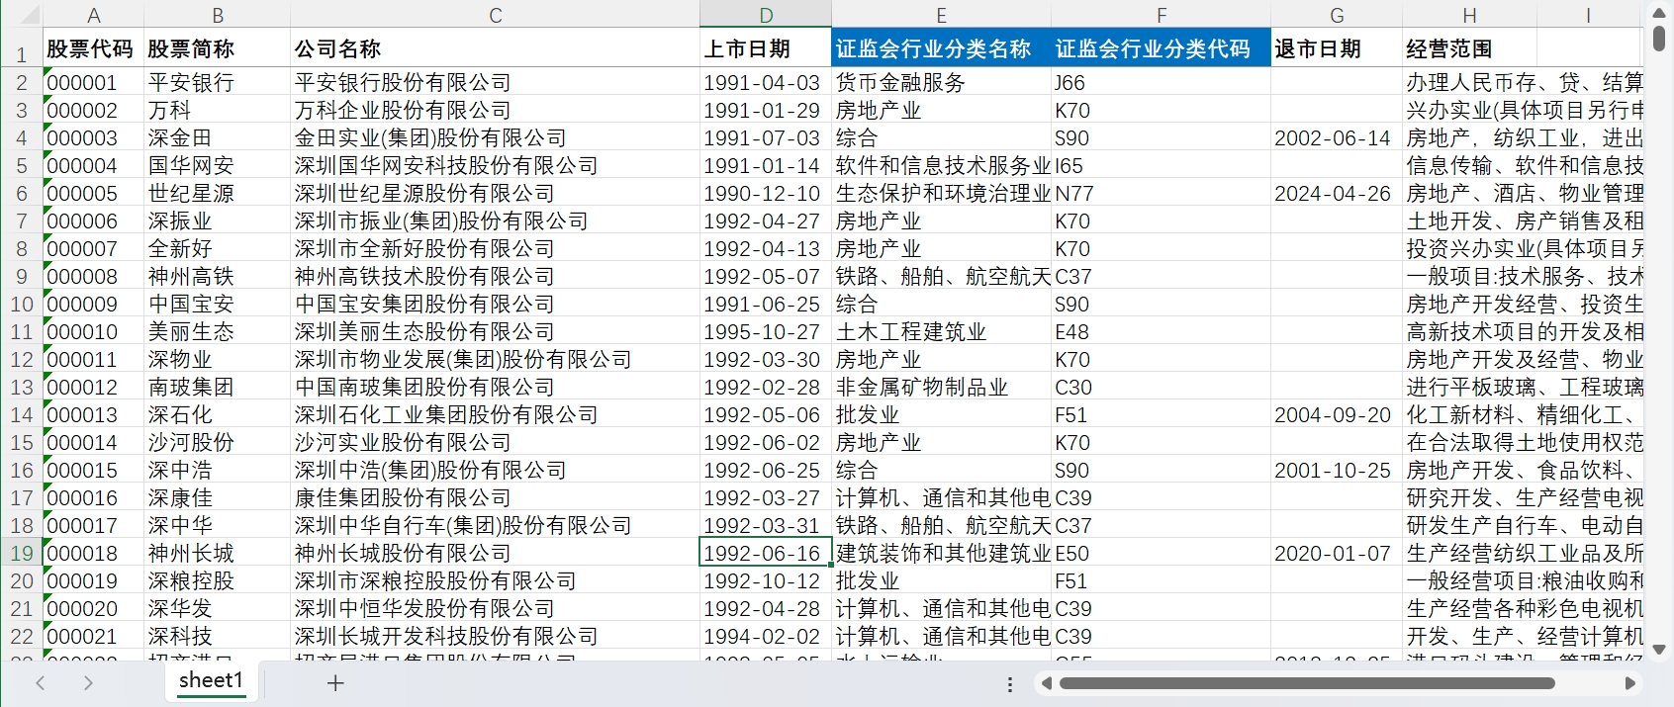The image size is (1674, 707).
Task: Select the 平安银行 cell
Action: tap(218, 83)
